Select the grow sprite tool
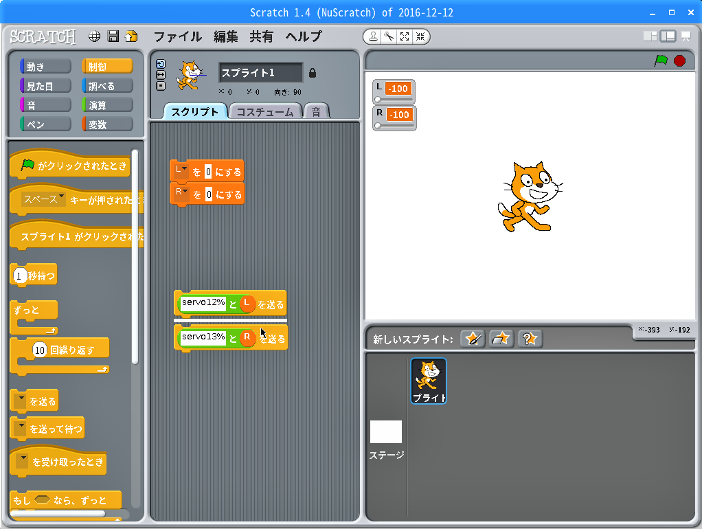Screen dimensions: 702x529 pyautogui.click(x=405, y=36)
